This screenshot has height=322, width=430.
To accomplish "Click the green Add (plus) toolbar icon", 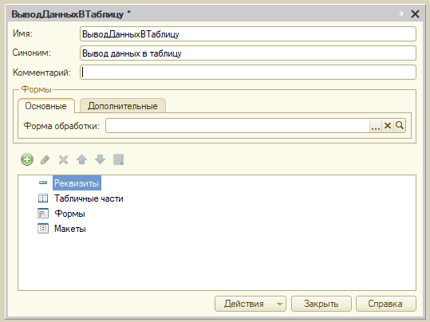I will click(27, 159).
